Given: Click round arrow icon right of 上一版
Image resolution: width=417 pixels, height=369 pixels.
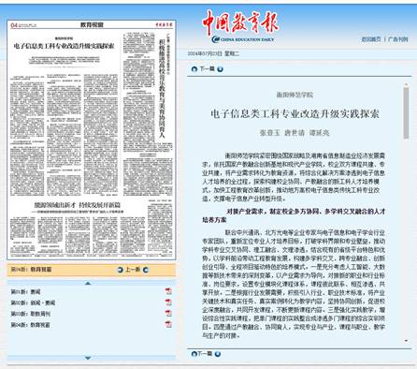Looking at the screenshot, I should [x=146, y=270].
